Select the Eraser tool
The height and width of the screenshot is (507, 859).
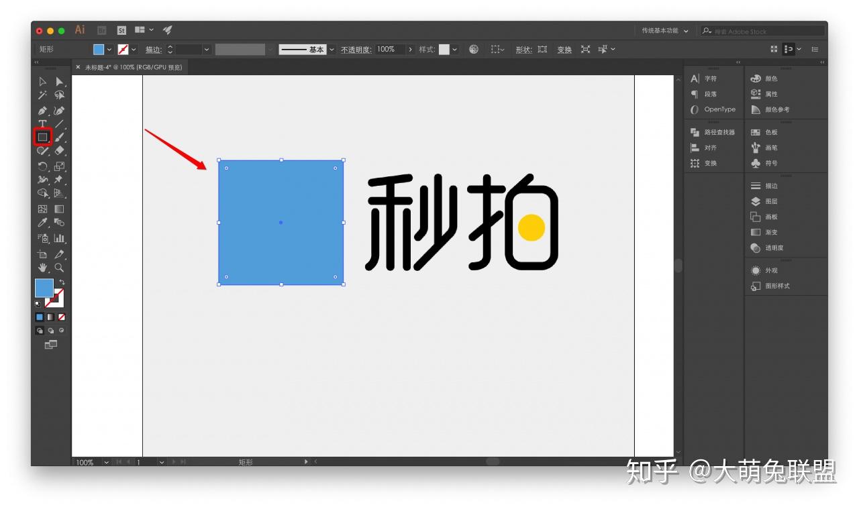[60, 151]
